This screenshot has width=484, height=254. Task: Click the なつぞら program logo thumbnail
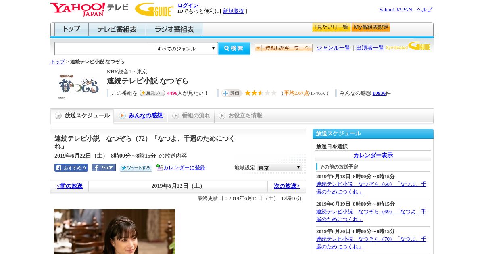[79, 86]
